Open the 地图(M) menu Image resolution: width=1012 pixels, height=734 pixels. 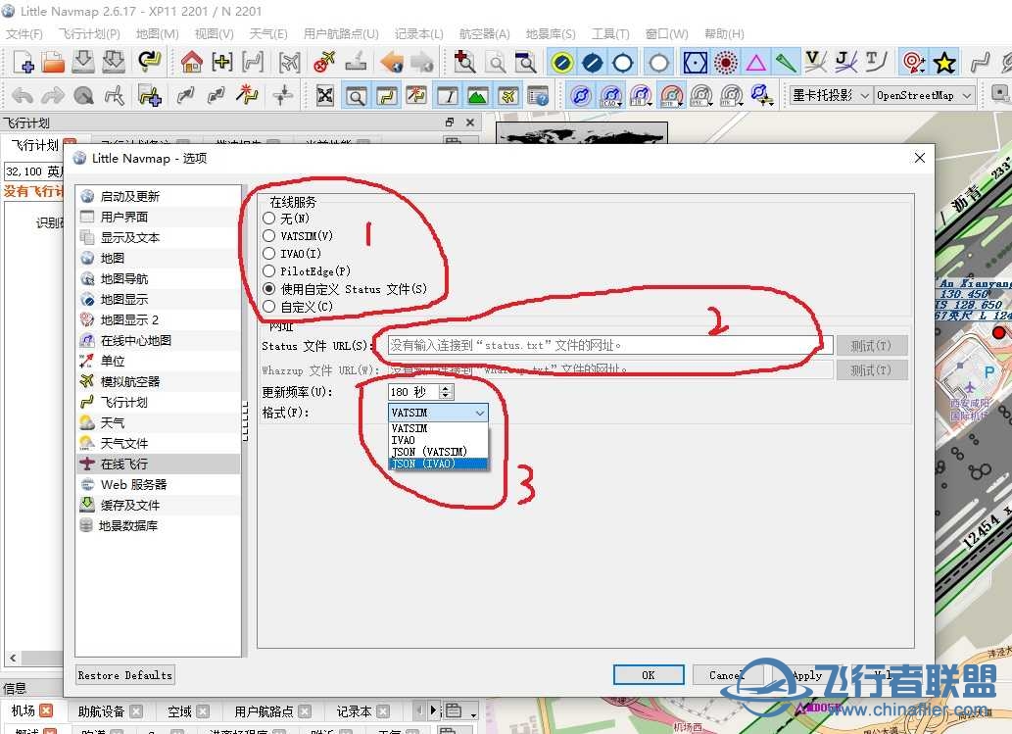click(x=158, y=33)
